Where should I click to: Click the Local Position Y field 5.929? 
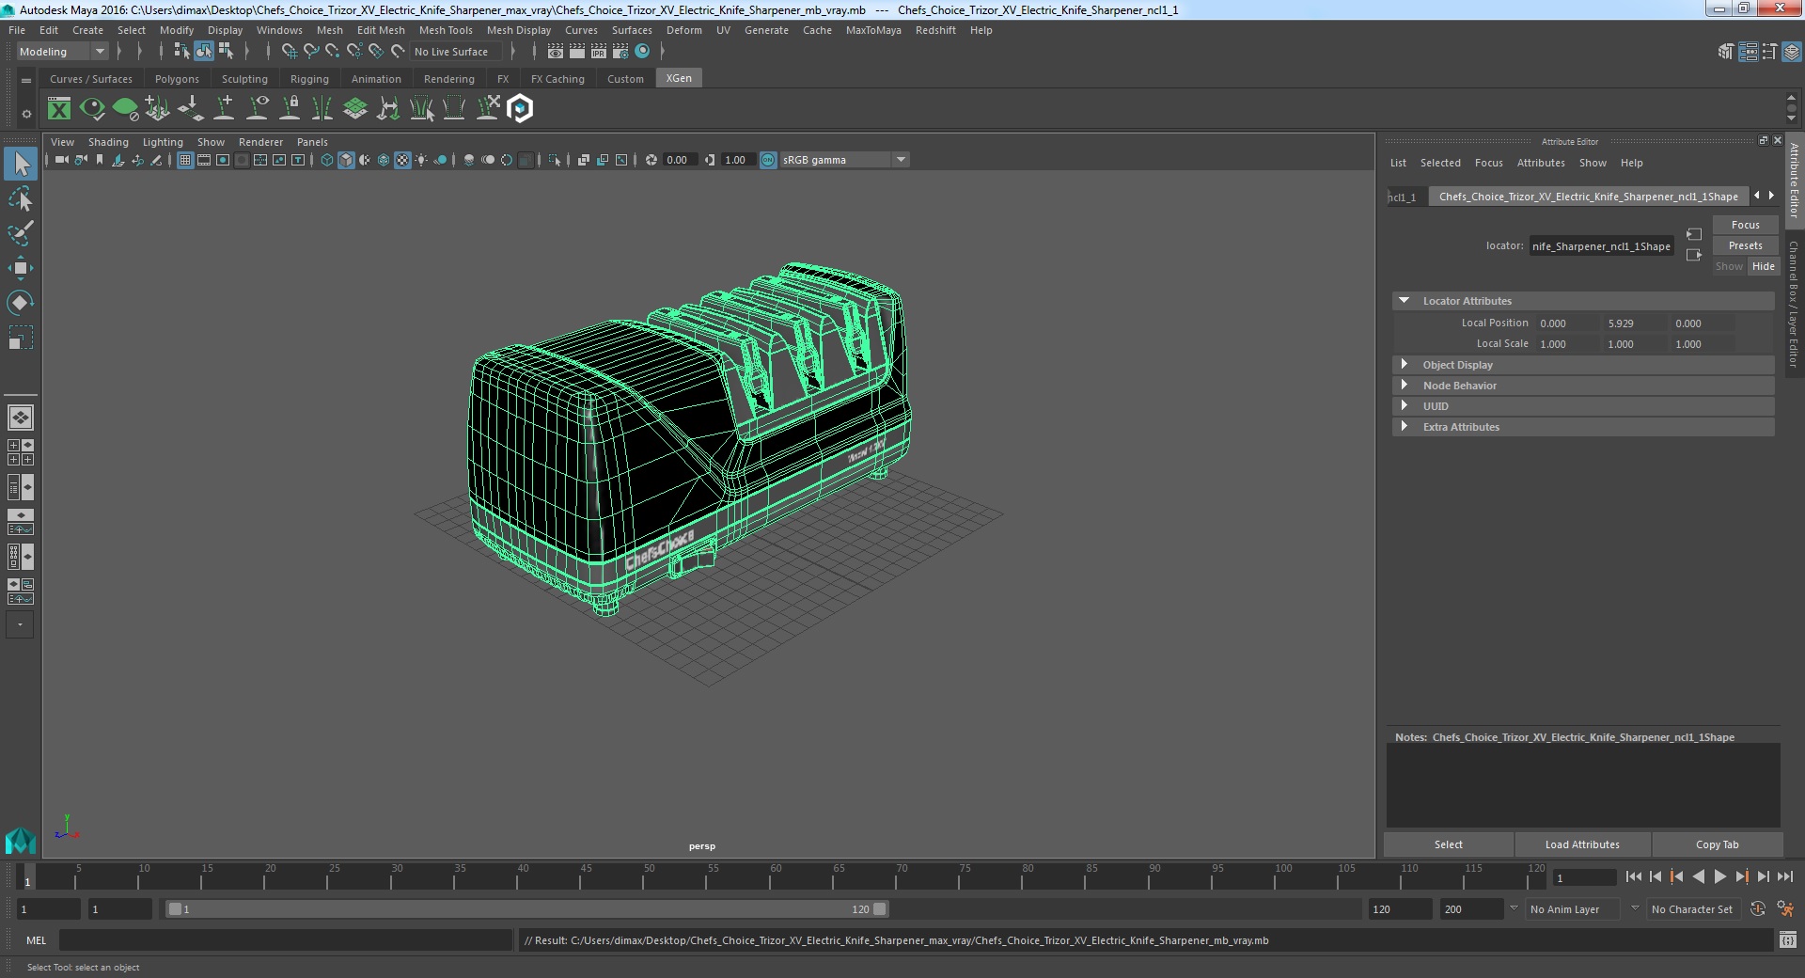coord(1633,323)
